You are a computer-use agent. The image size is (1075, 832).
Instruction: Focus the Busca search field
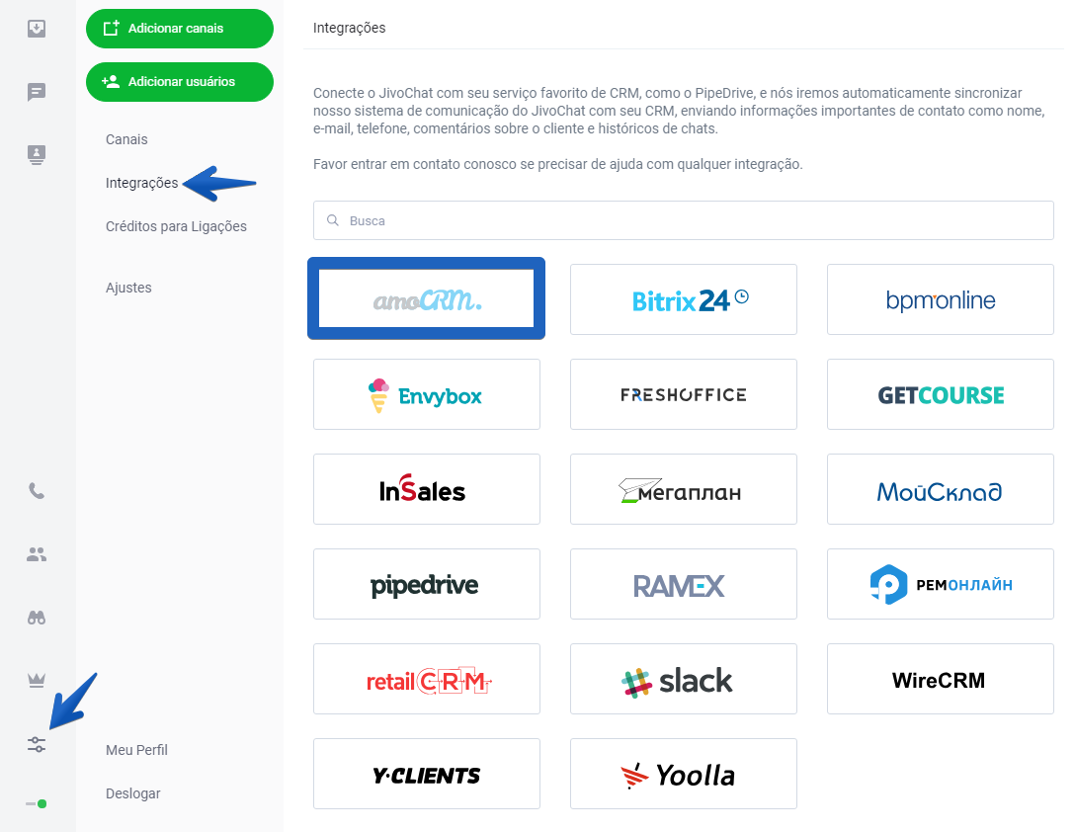683,220
